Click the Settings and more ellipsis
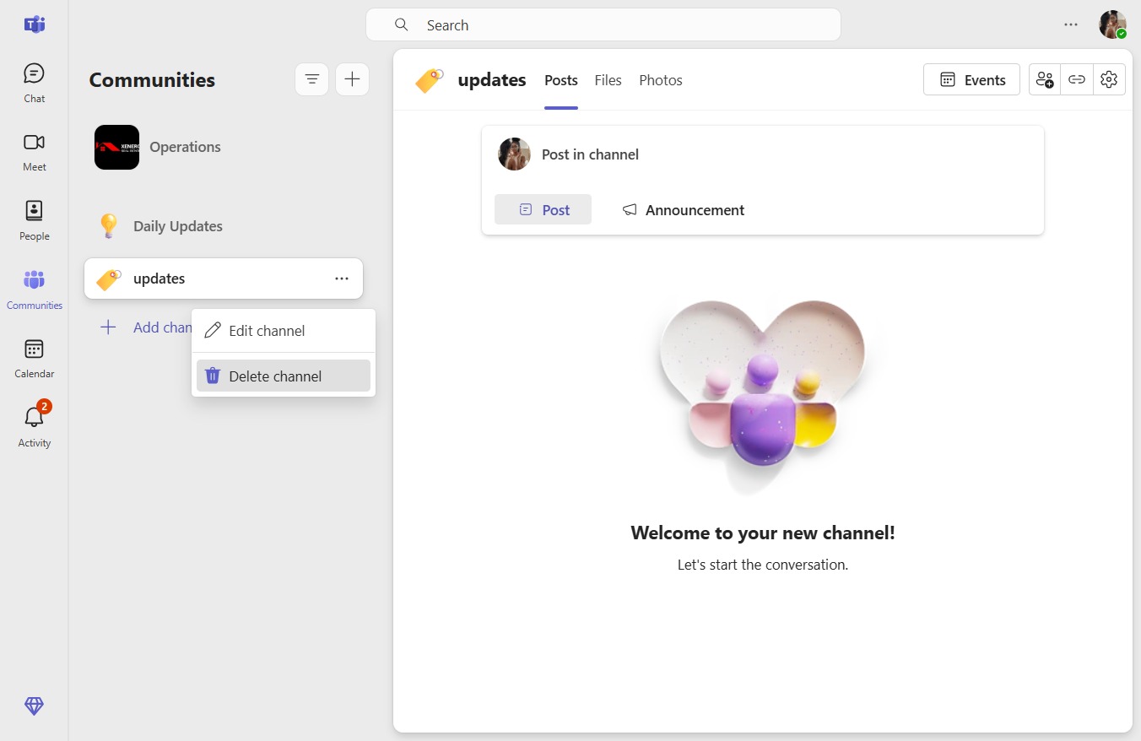Screen dimensions: 1141x741 click(x=1071, y=24)
